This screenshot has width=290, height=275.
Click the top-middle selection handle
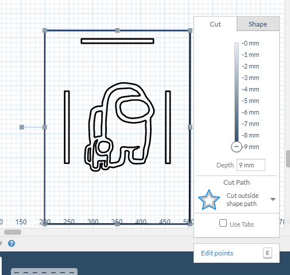point(118,30)
